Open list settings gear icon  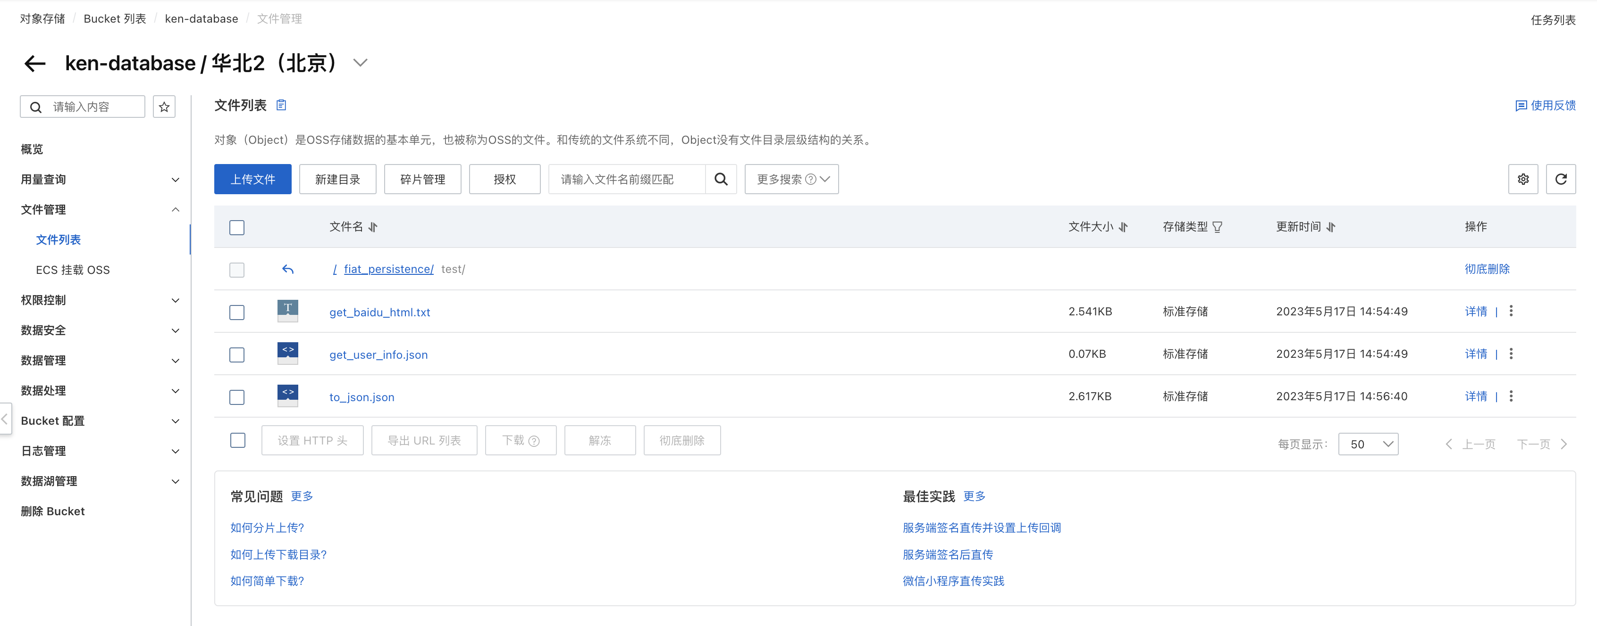(1522, 180)
